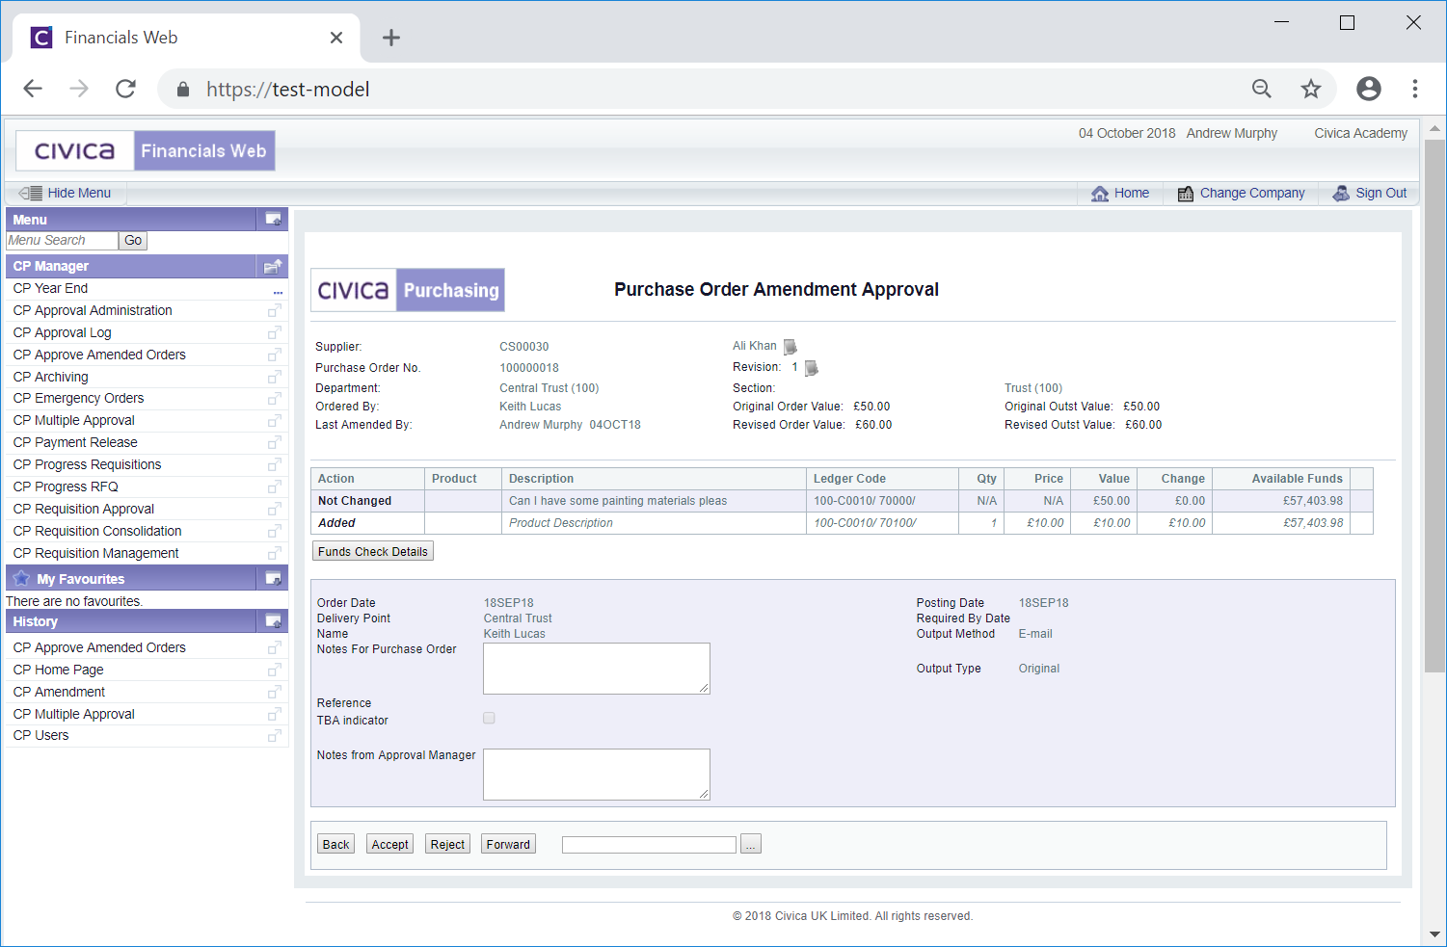This screenshot has height=947, width=1447.
Task: Open the revision document icon next to Revision 1
Action: pos(812,368)
